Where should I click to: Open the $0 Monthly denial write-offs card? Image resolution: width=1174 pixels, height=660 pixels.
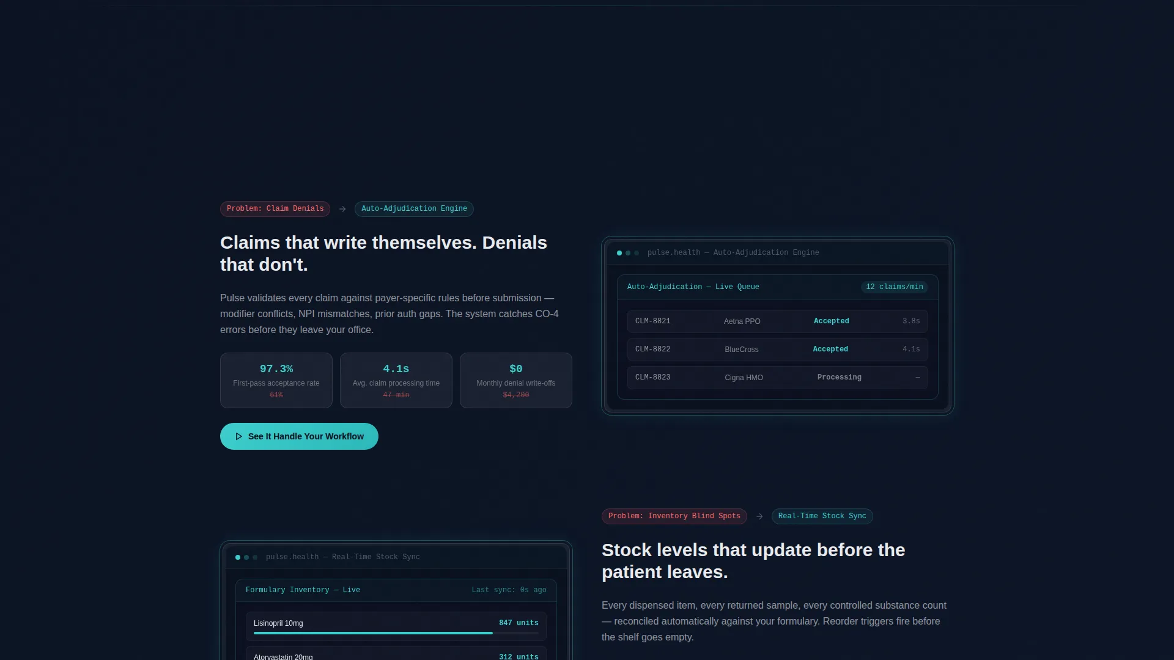[516, 380]
